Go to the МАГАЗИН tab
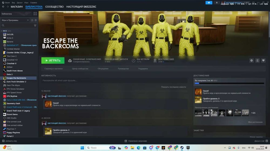Viewport: 270px width, 151px height. coord(17,7)
